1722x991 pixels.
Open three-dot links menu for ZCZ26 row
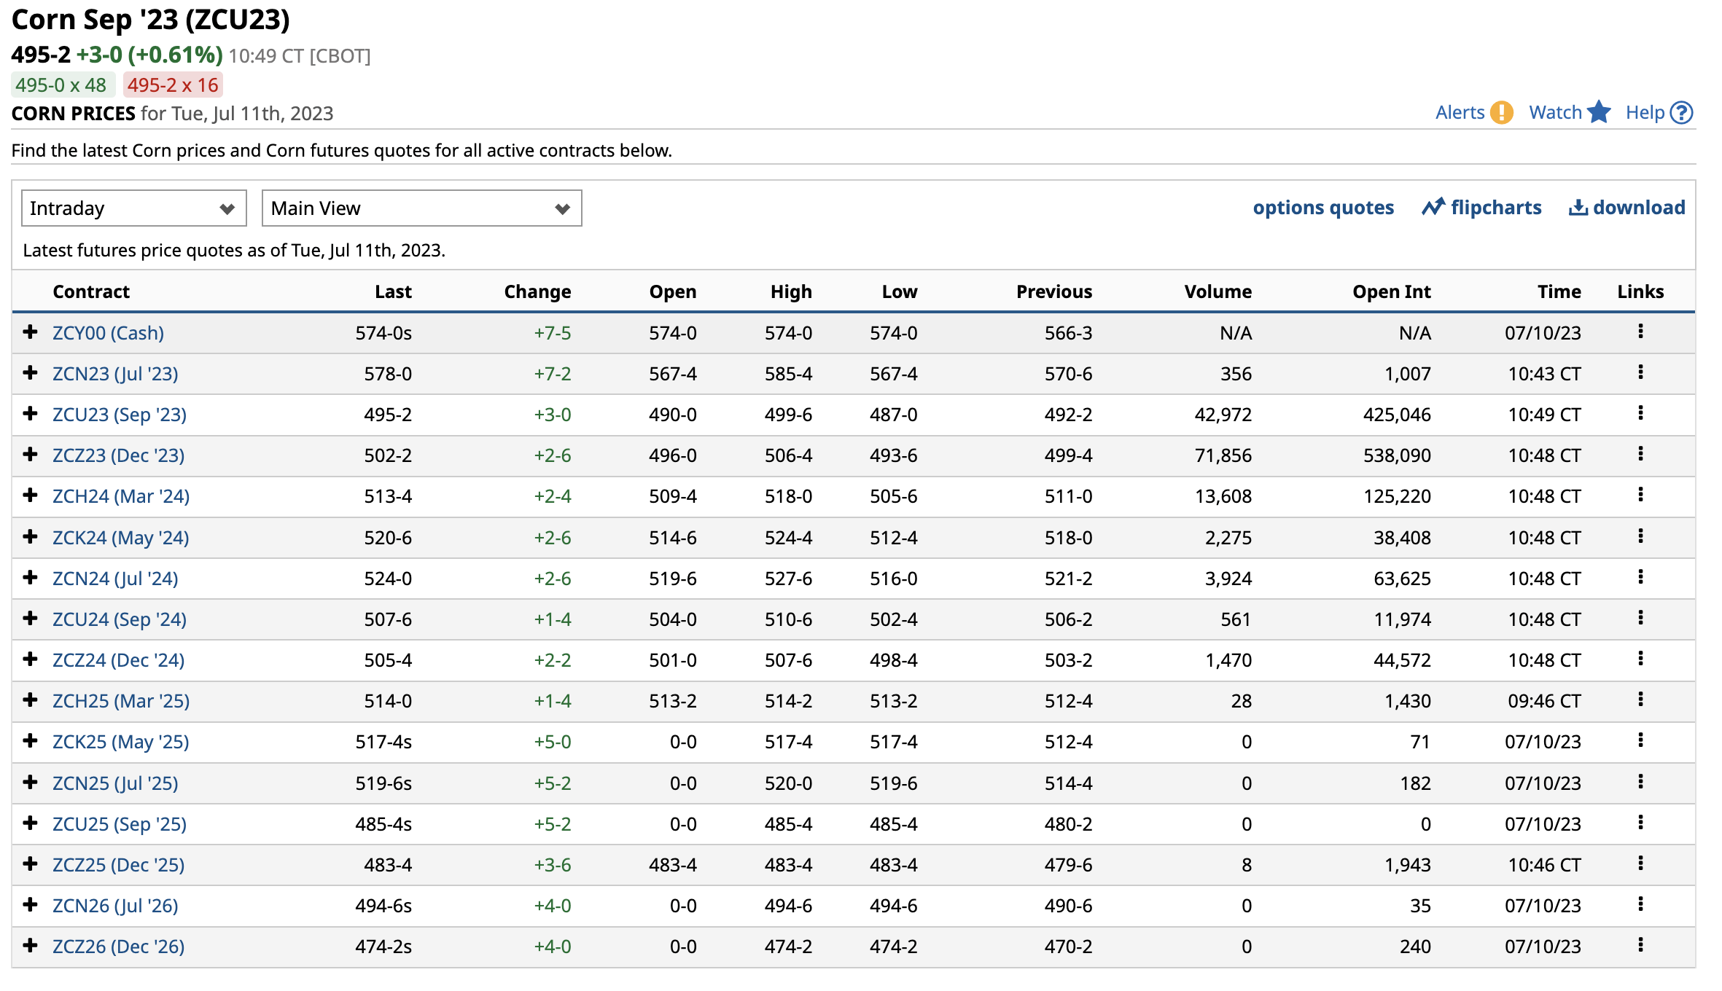coord(1640,945)
